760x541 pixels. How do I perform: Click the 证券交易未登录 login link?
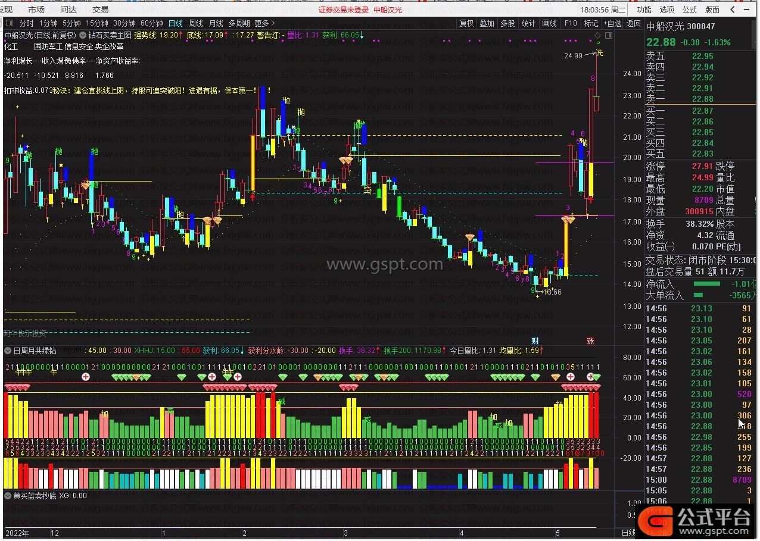tap(344, 10)
